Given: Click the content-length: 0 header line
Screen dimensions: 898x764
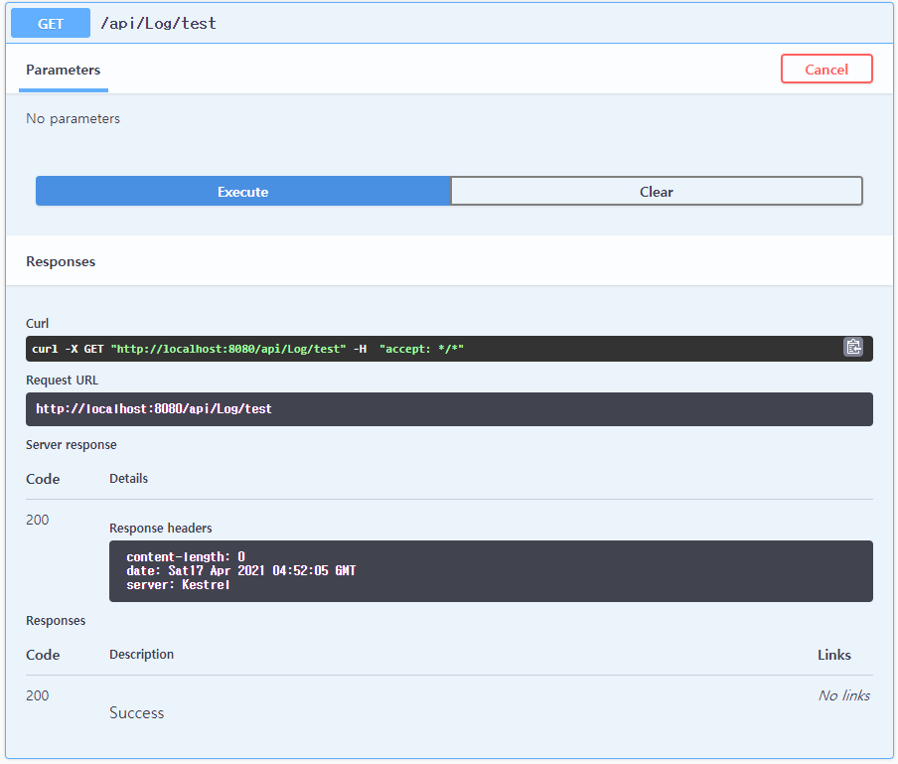Looking at the screenshot, I should coord(186,556).
